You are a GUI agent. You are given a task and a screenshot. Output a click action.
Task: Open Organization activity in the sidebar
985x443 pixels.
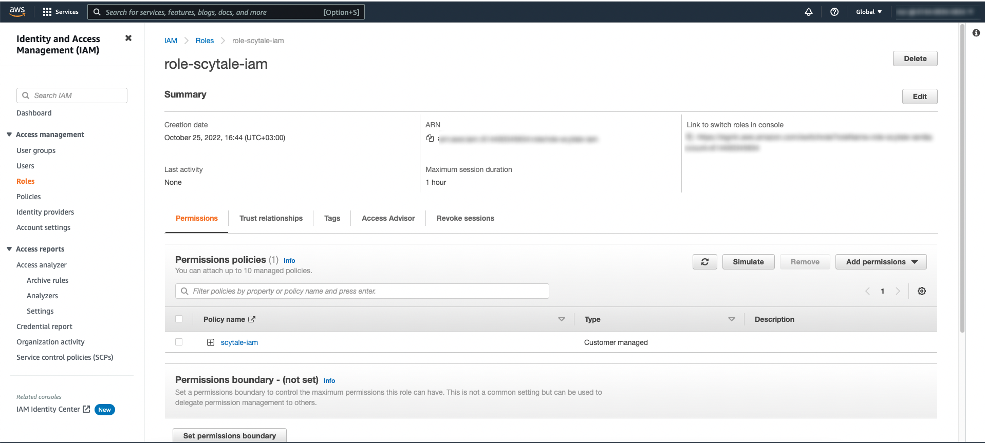[x=50, y=342]
